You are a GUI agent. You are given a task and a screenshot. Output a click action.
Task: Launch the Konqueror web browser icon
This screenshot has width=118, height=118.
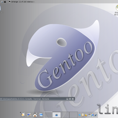click(x=41, y=115)
